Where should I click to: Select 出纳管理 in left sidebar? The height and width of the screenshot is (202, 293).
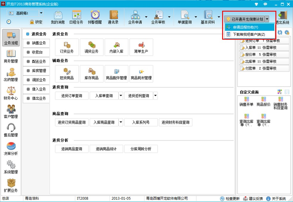pyautogui.click(x=11, y=75)
